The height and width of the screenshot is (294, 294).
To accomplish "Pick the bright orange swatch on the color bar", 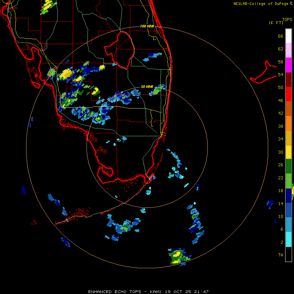I will (288, 123).
